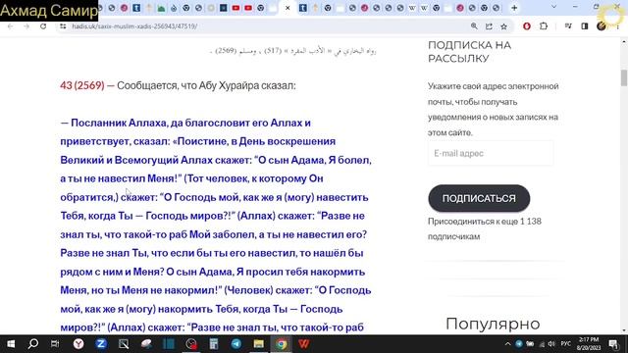Click the browser forward arrow

coord(26,26)
